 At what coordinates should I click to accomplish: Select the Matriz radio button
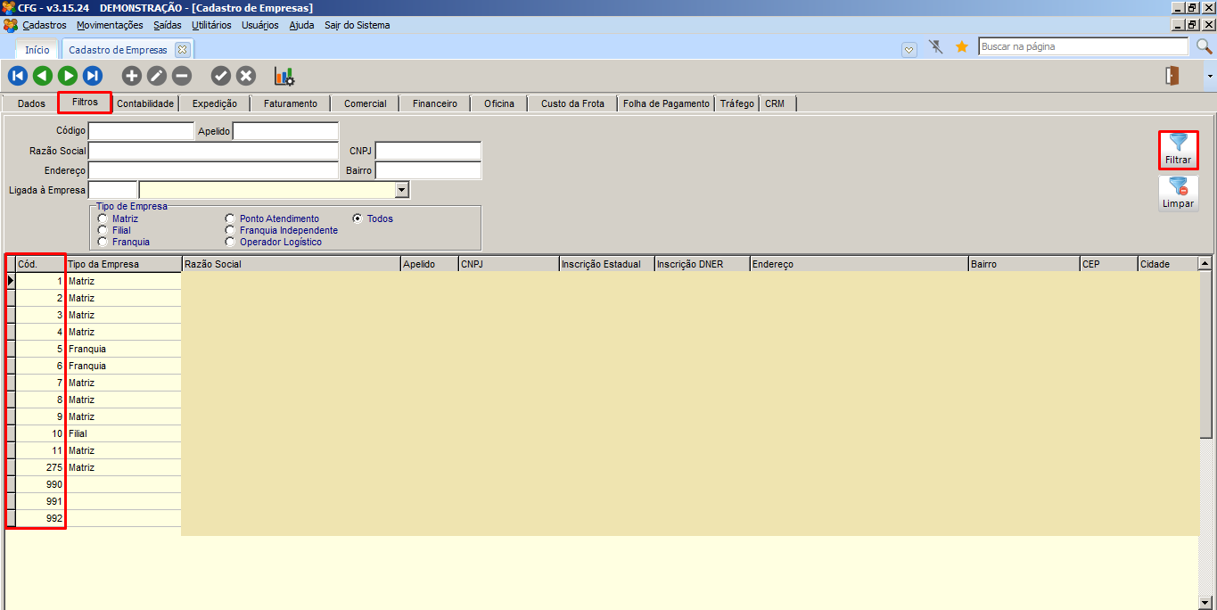[x=103, y=218]
